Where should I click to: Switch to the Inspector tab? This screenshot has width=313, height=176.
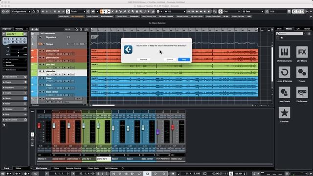7,29
